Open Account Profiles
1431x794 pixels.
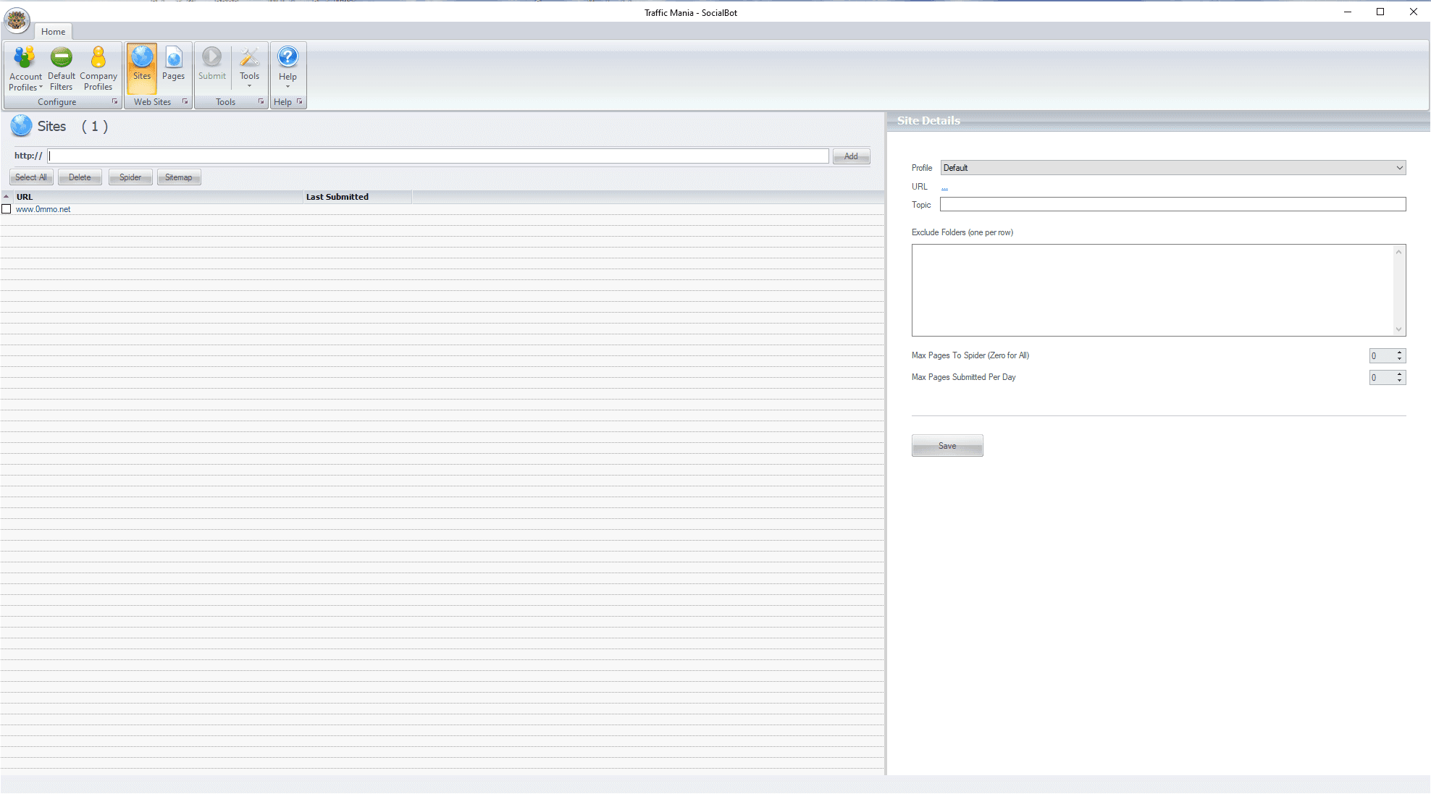(x=25, y=64)
